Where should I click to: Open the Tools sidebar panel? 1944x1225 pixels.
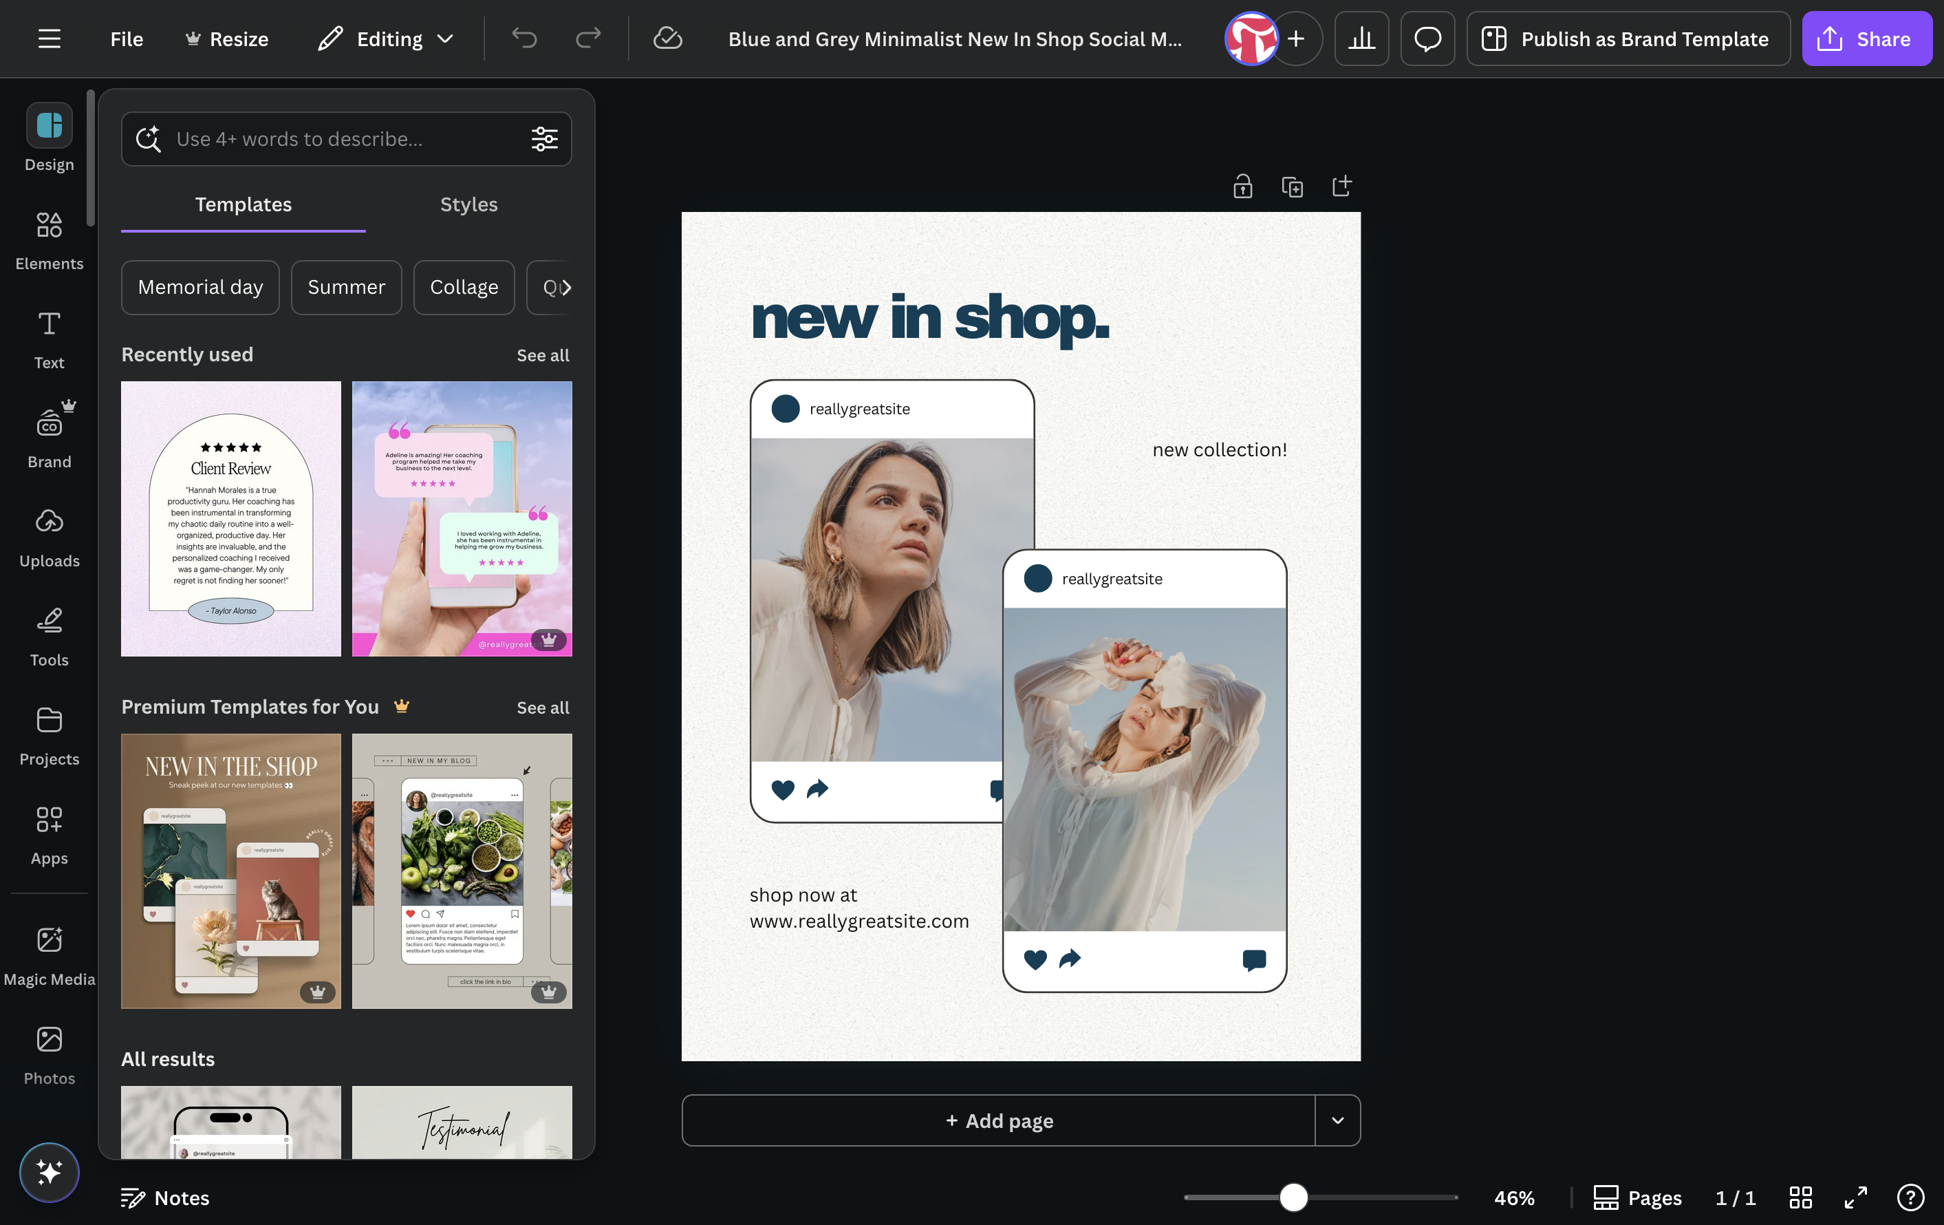pyautogui.click(x=50, y=637)
